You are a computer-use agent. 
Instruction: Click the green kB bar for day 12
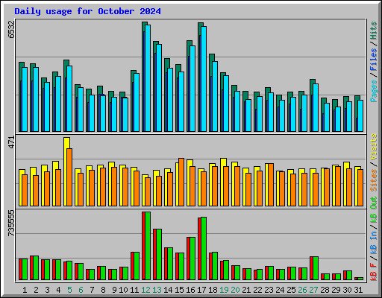(148, 246)
